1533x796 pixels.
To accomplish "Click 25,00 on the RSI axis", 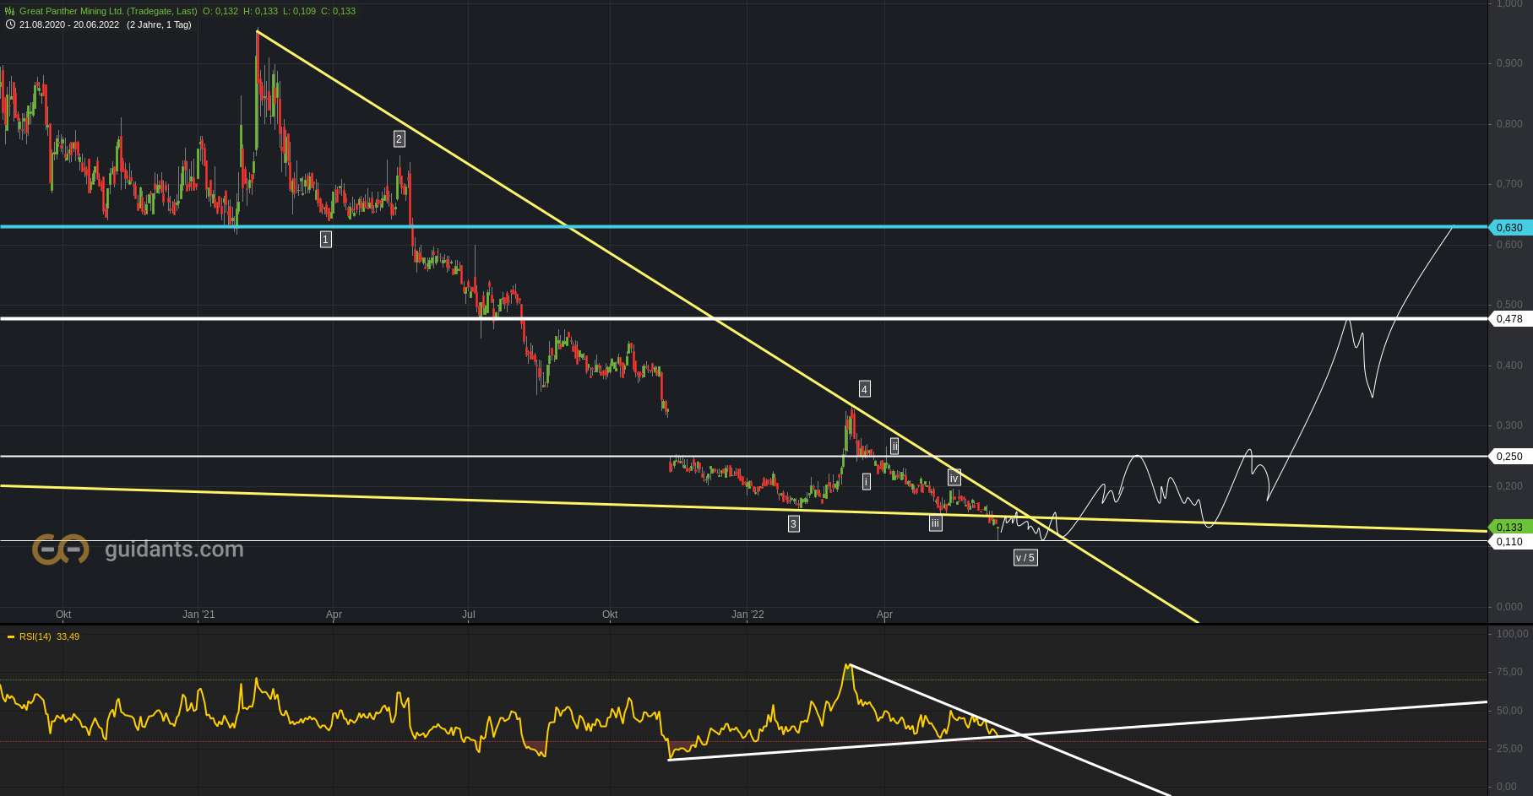I will [1509, 749].
